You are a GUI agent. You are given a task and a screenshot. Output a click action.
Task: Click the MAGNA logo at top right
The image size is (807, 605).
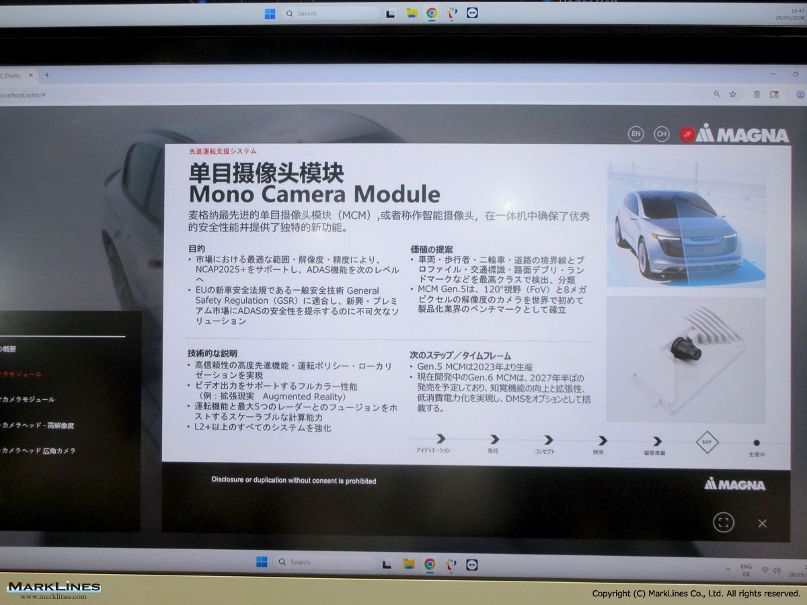[742, 134]
